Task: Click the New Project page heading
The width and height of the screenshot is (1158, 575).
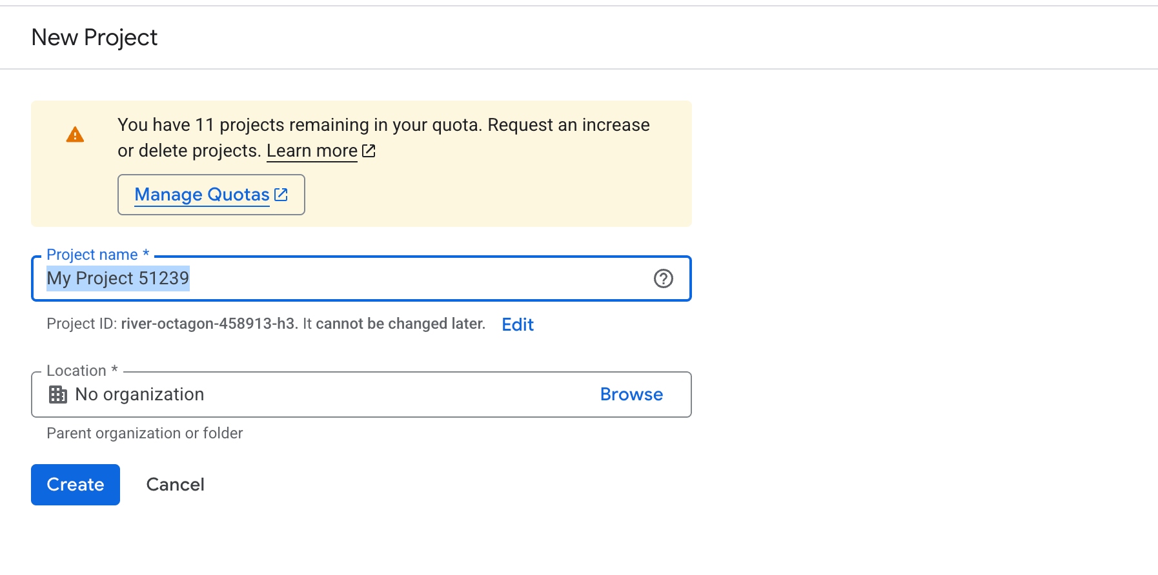Action: [x=94, y=37]
